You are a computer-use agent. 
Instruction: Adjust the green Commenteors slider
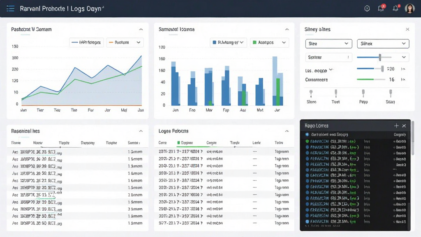371,79
